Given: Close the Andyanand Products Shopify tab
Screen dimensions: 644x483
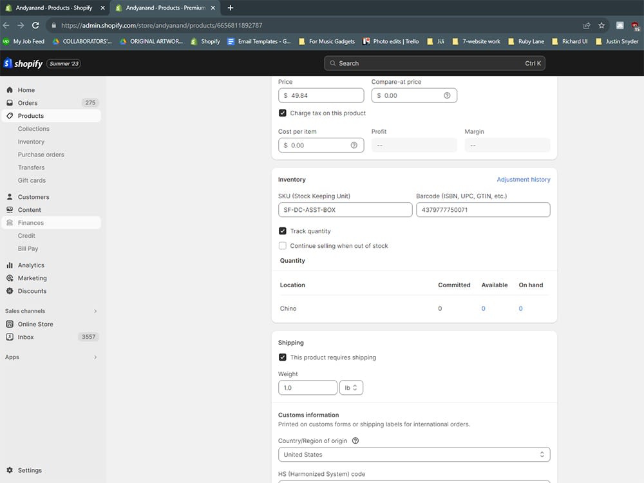Looking at the screenshot, I should coord(102,8).
